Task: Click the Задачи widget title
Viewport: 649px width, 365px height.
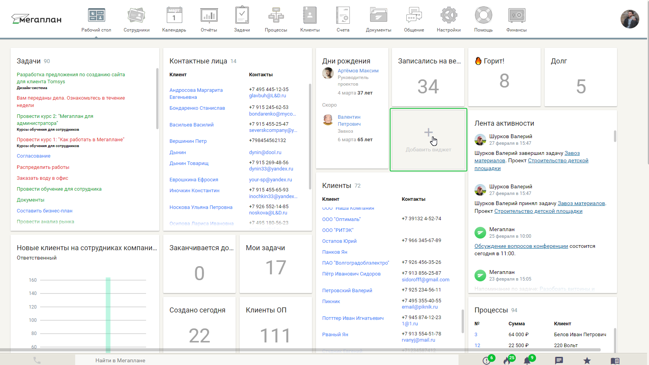Action: pyautogui.click(x=29, y=61)
